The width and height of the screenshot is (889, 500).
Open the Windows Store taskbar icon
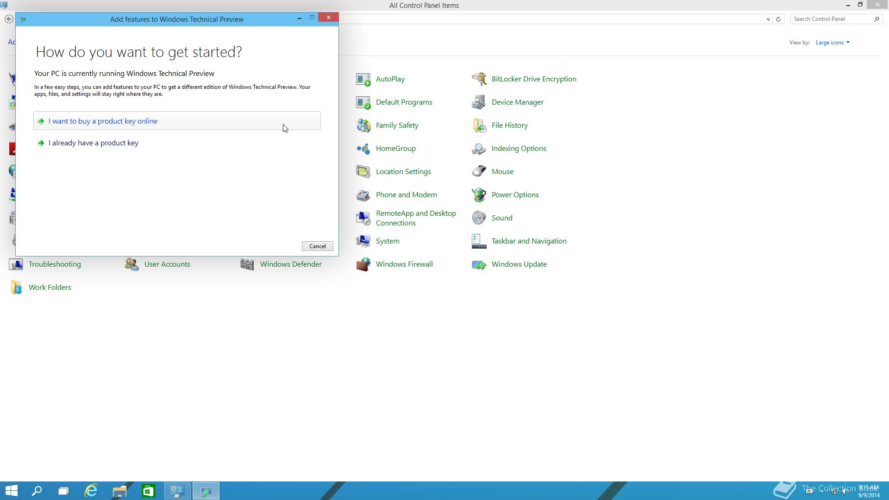(x=148, y=491)
